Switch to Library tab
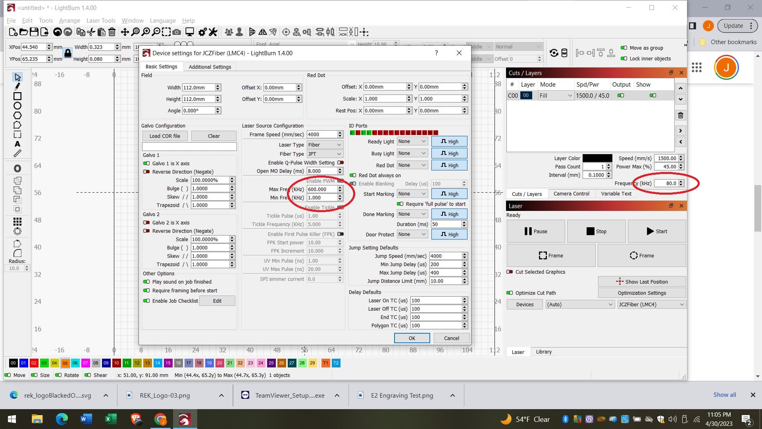 [x=544, y=352]
